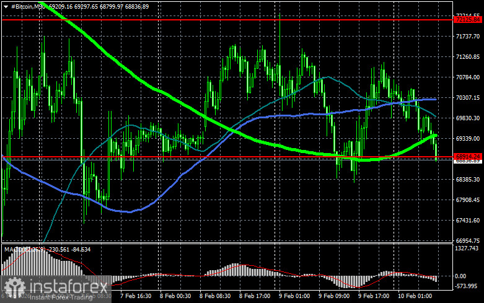
Task: Click the last close price 68836.89 in header
Action: click(x=137, y=6)
